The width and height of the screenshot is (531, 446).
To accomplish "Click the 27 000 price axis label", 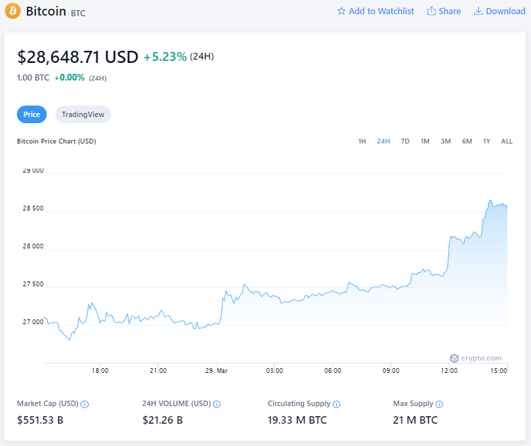I will 33,322.
